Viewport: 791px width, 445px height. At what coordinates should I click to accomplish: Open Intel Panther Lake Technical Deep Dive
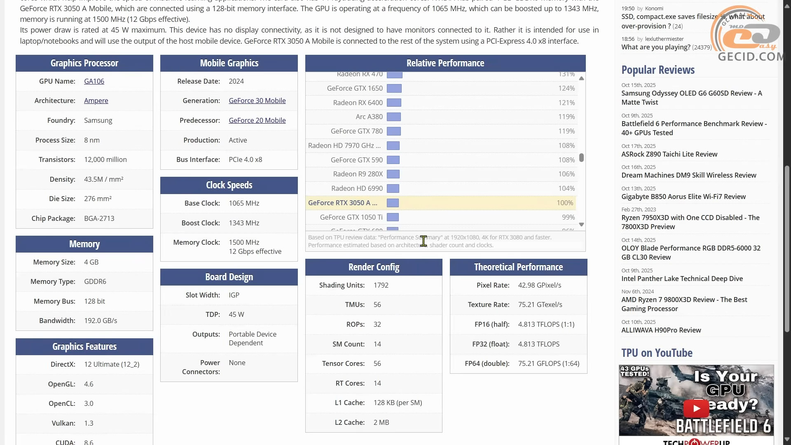point(682,279)
